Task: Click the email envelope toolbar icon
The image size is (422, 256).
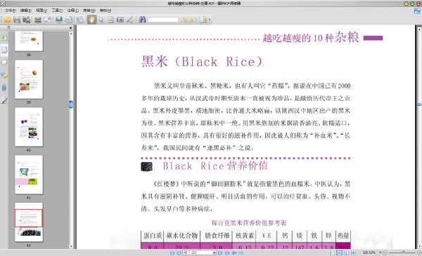Action: point(47,20)
